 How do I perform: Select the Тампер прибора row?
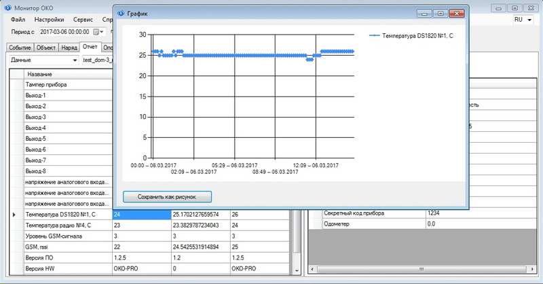tap(68, 85)
